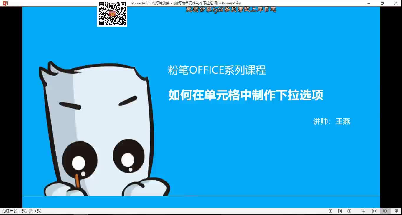
Task: Select Reading View icon in status bar
Action: click(x=385, y=211)
